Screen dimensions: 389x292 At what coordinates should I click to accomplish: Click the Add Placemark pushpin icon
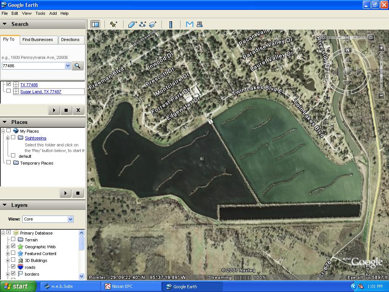[114, 24]
